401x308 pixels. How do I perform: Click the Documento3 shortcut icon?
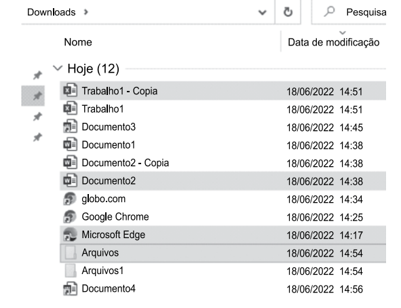[x=70, y=126]
